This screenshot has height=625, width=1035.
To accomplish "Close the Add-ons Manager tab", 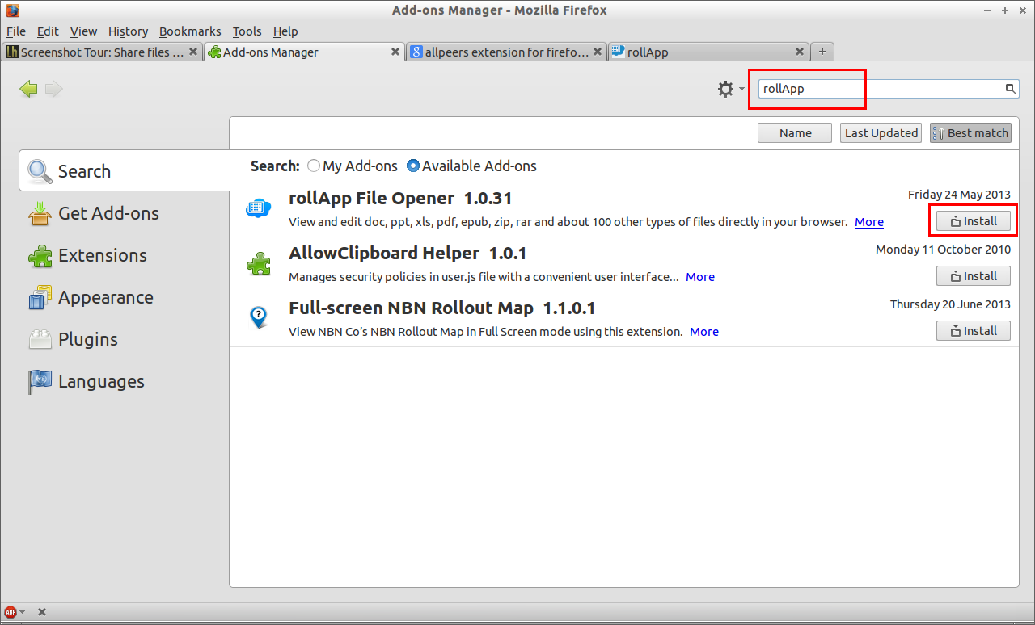I will [395, 52].
